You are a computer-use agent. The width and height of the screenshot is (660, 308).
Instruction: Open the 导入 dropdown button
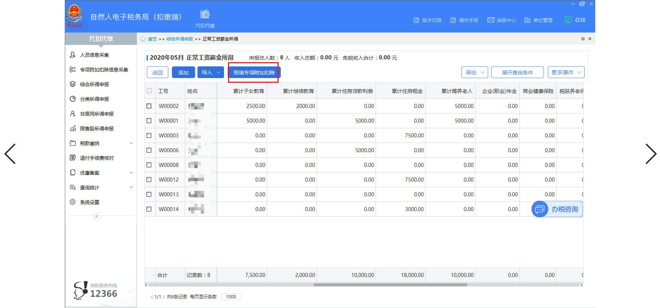click(211, 72)
